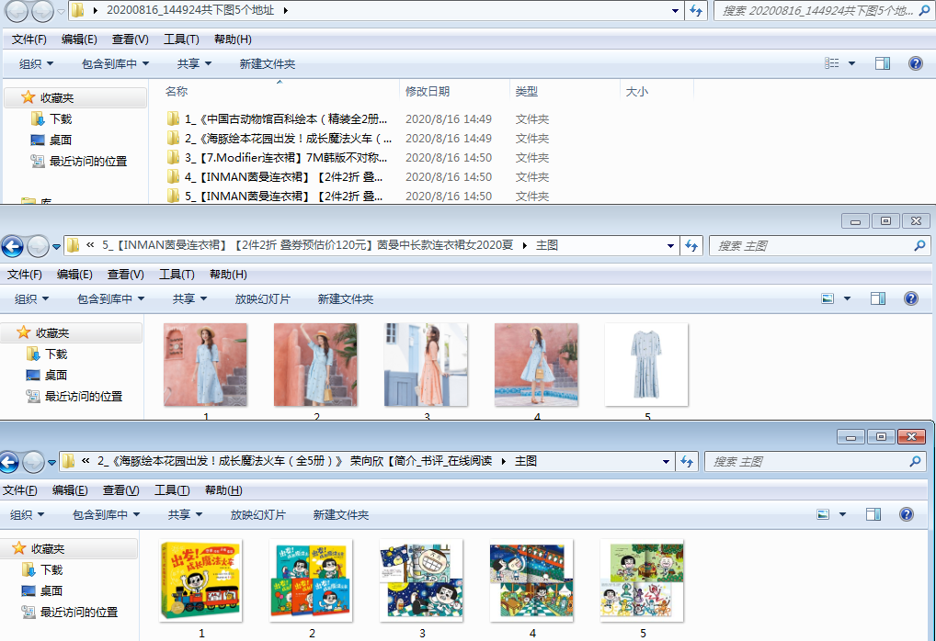The height and width of the screenshot is (641, 936).
Task: Select yellow book cover thumbnail 1
Action: pyautogui.click(x=200, y=580)
